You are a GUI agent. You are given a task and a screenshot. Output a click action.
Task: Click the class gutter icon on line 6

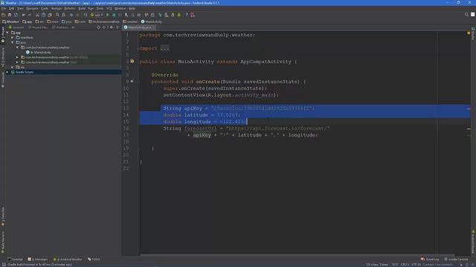tap(132, 61)
